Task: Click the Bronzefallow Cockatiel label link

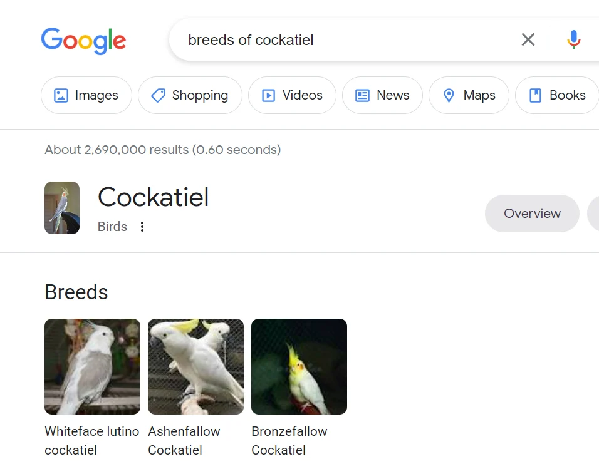Action: click(x=289, y=440)
